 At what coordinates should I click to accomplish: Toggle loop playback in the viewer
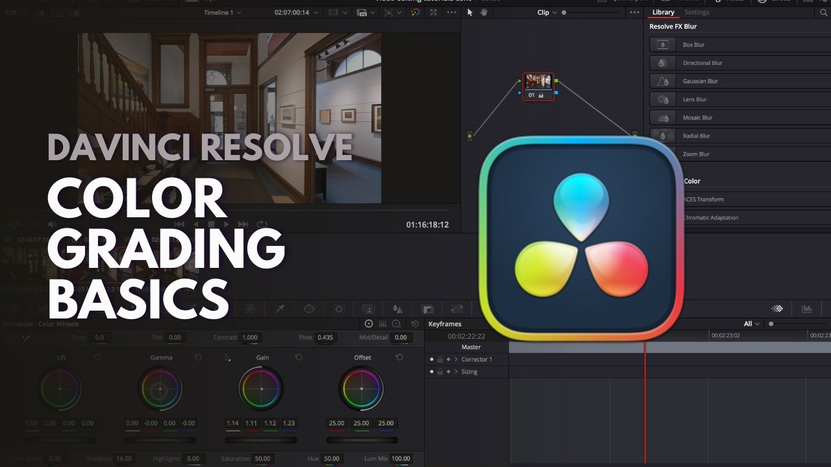[x=262, y=224]
